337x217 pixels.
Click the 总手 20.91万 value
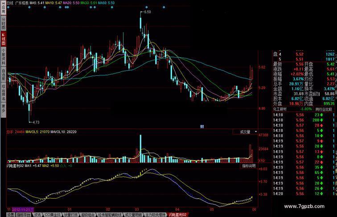(x=296, y=84)
